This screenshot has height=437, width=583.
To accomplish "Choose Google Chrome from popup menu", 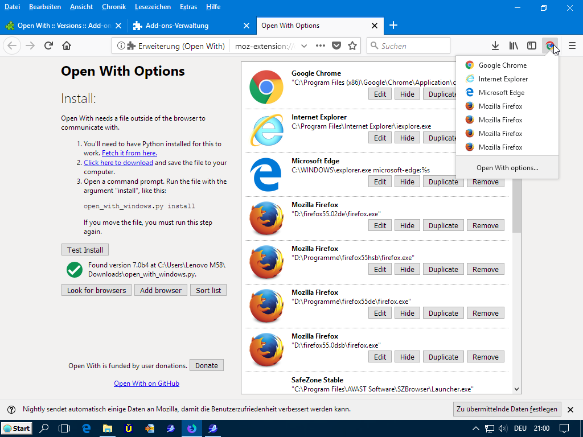I will coord(502,65).
